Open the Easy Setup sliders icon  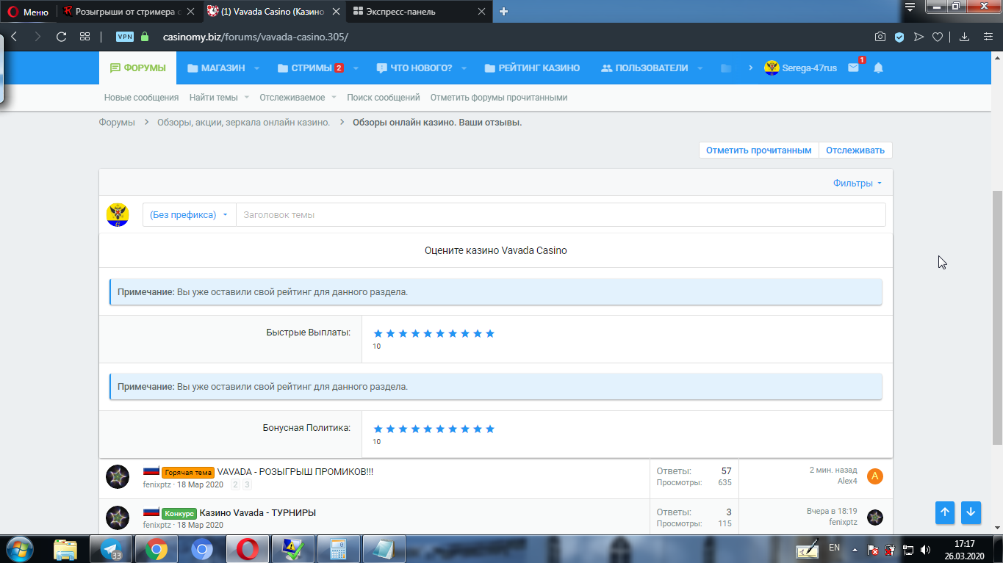[x=988, y=37]
